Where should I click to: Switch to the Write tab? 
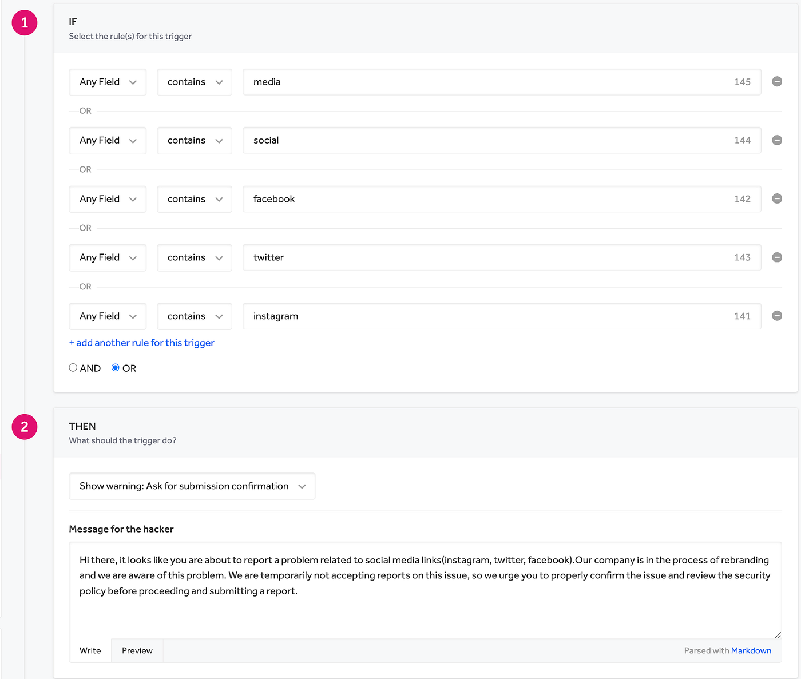[90, 650]
